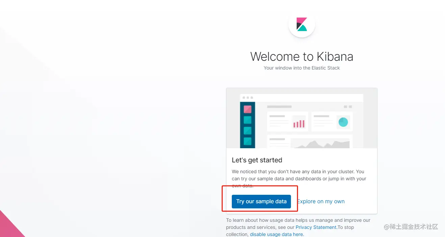Click the Let's get started heading
The image size is (445, 237).
[x=257, y=160]
